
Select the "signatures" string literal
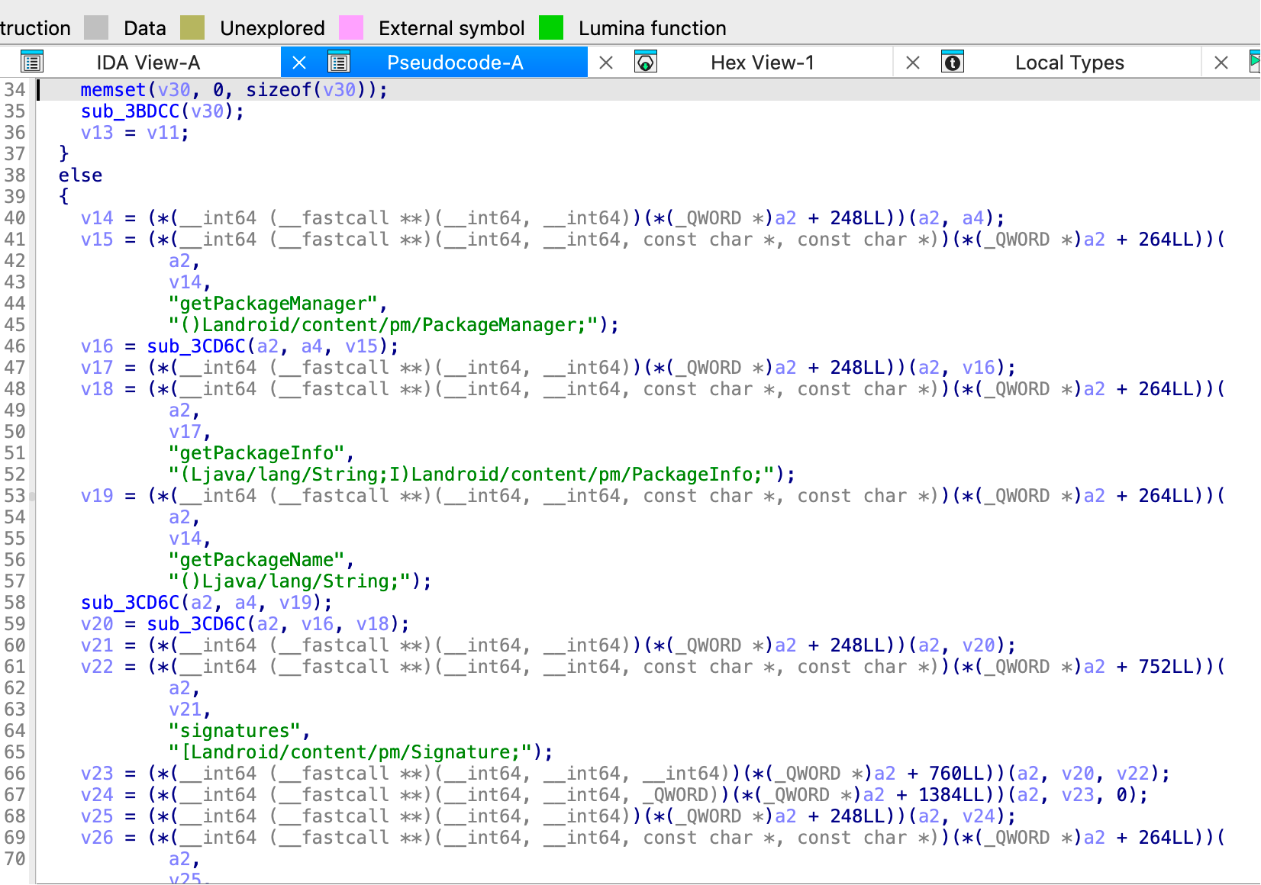(x=234, y=731)
